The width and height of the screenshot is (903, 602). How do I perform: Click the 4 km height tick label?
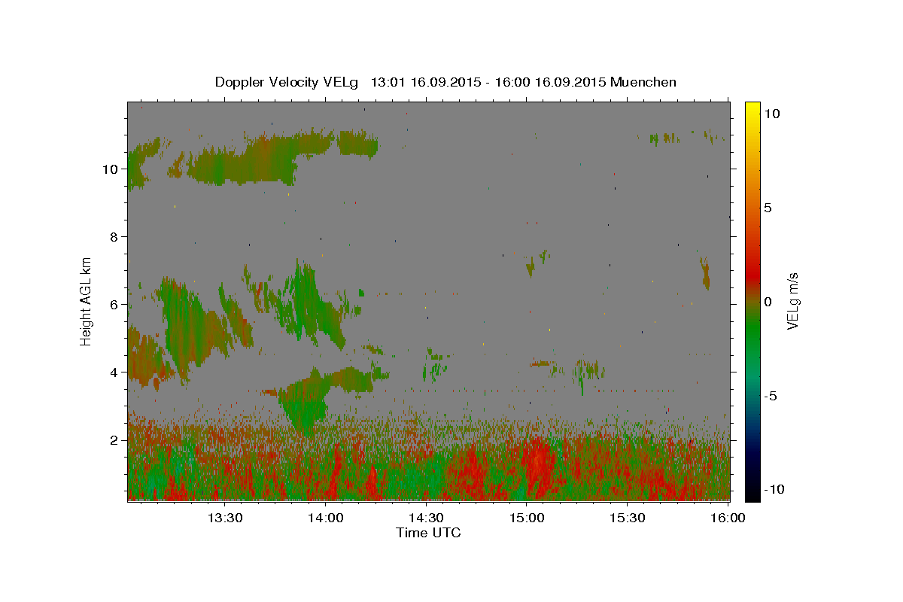tap(114, 372)
